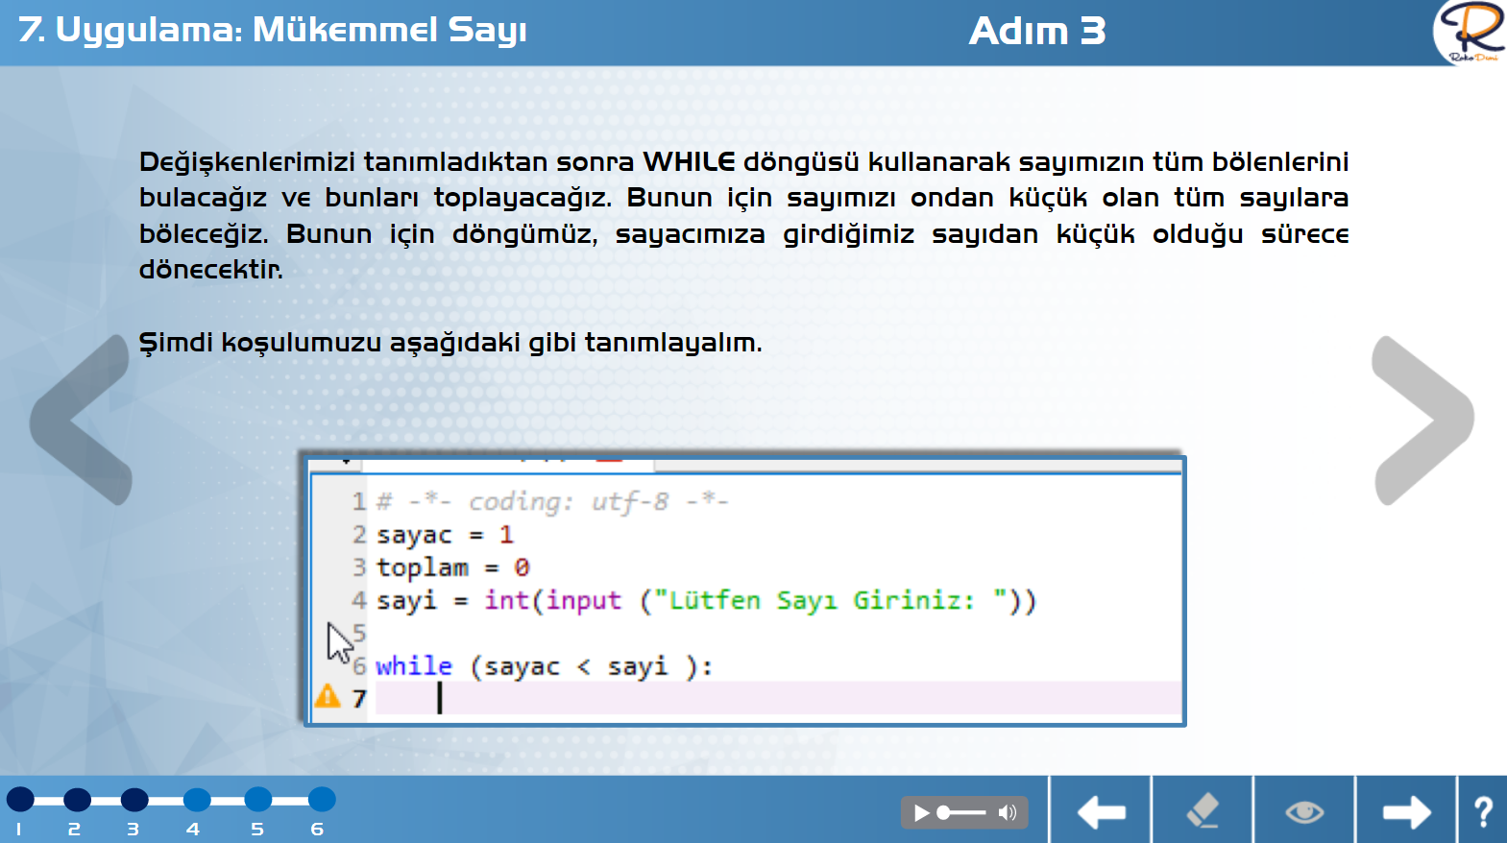Click the 'toplam = 0' code line

pyautogui.click(x=452, y=567)
